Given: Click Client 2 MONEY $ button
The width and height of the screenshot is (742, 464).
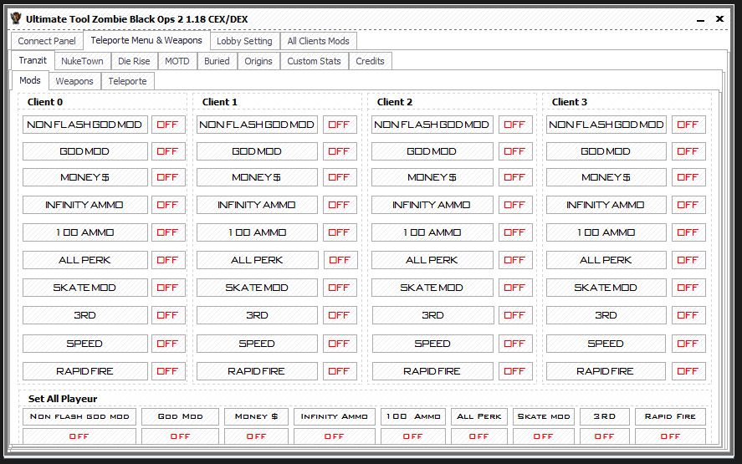Looking at the screenshot, I should tap(432, 177).
